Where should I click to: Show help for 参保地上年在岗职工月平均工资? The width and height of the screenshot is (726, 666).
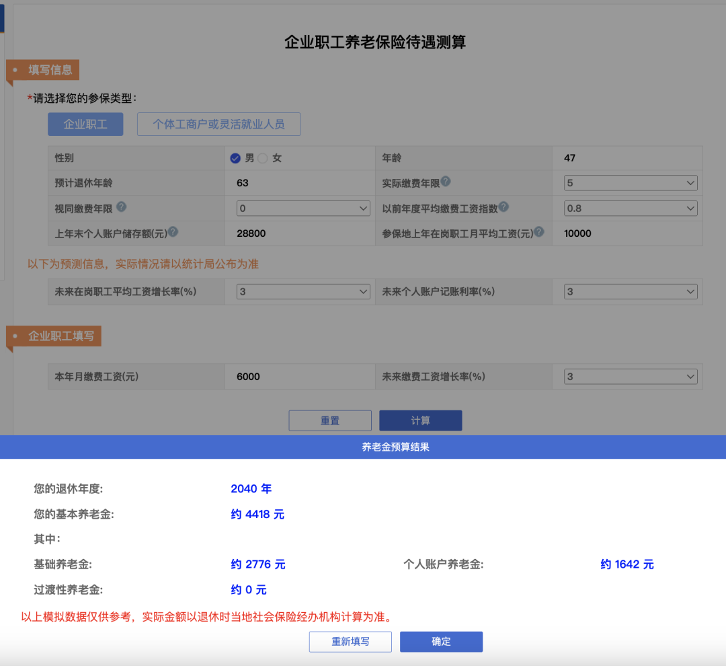538,232
